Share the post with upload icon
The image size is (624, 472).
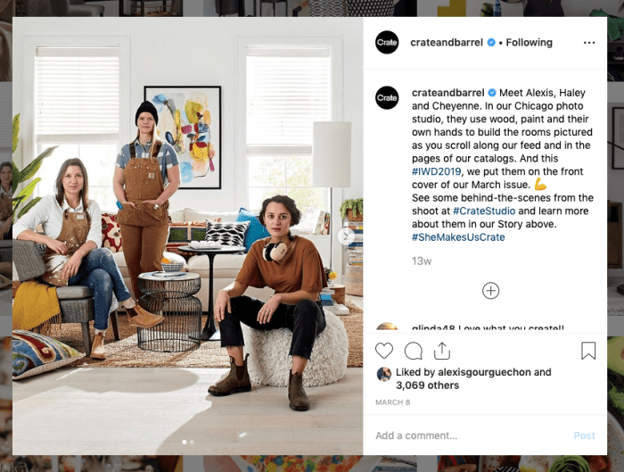click(x=442, y=351)
